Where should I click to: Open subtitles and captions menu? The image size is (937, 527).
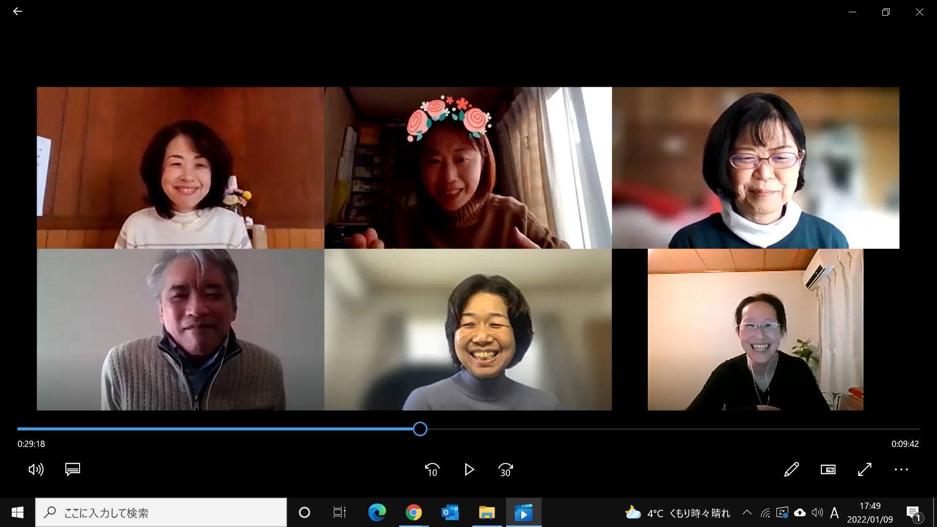73,469
